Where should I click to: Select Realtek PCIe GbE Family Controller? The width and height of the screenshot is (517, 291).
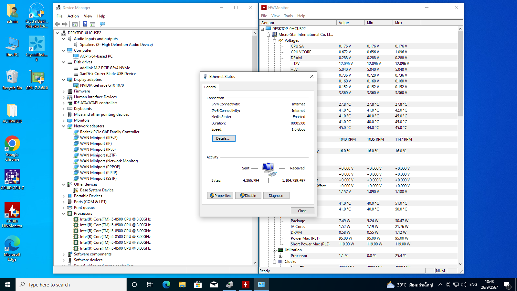tap(110, 132)
